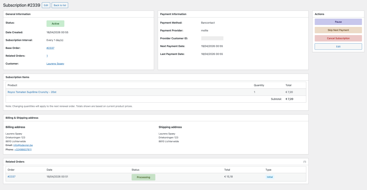Click the billing phone number link
The width and height of the screenshot is (367, 190).
23,149
